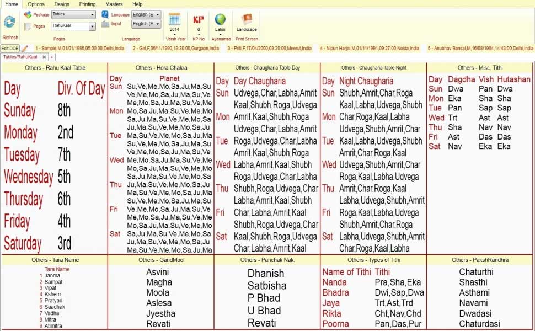Click Nanda in Types of Tithi
This screenshot has width=535, height=331.
coord(335,282)
